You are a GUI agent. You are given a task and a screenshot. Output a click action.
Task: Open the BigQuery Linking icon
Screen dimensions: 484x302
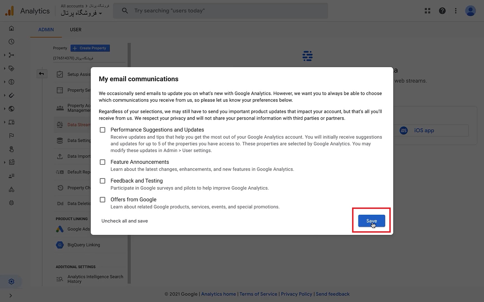(x=60, y=245)
